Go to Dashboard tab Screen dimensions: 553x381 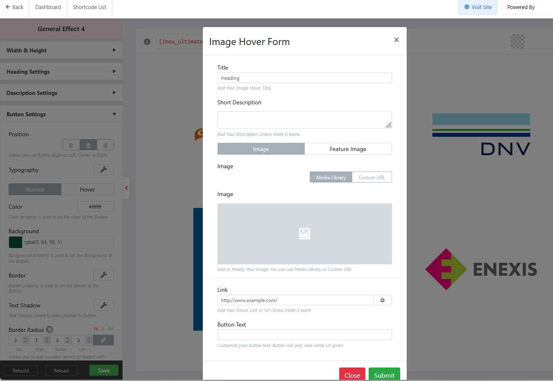click(x=48, y=7)
